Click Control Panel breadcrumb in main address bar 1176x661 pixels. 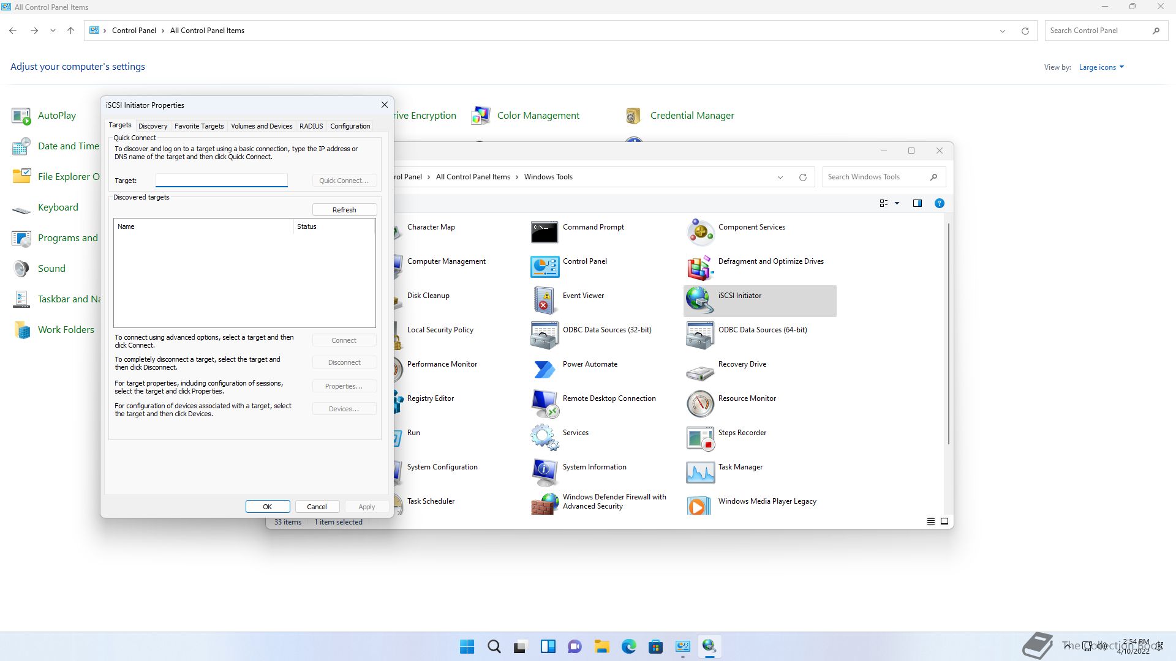pyautogui.click(x=134, y=31)
